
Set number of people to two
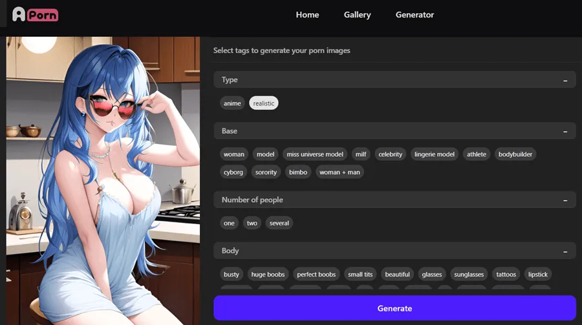coord(252,223)
